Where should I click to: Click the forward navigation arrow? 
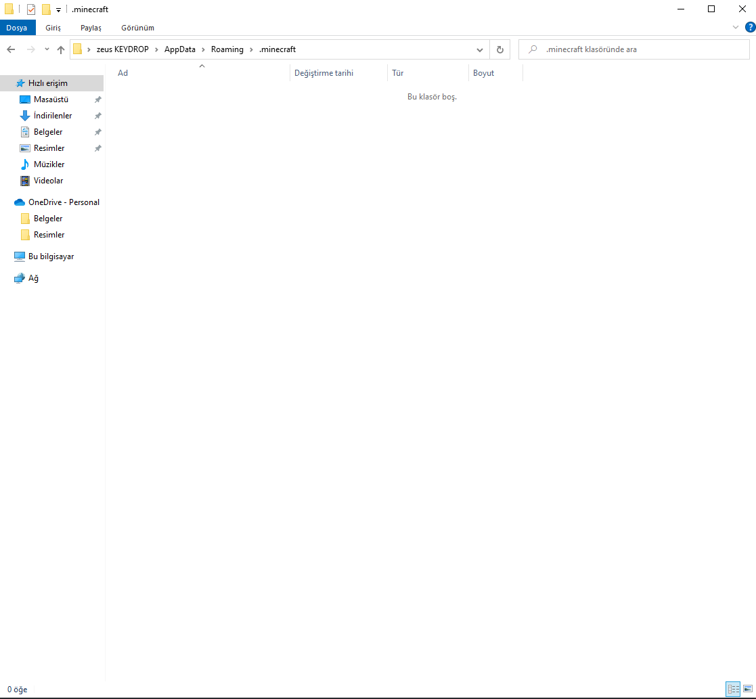(31, 49)
